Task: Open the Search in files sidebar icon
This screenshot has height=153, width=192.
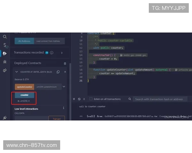Action: [5, 37]
